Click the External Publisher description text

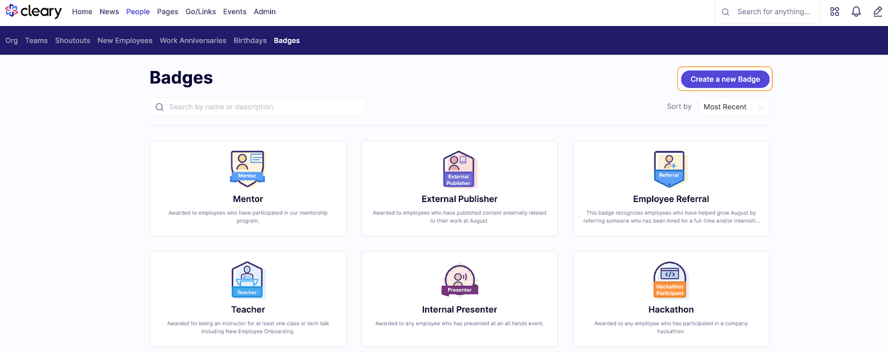(460, 217)
